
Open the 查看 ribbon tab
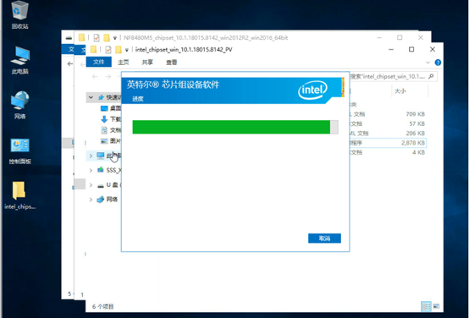tap(171, 63)
